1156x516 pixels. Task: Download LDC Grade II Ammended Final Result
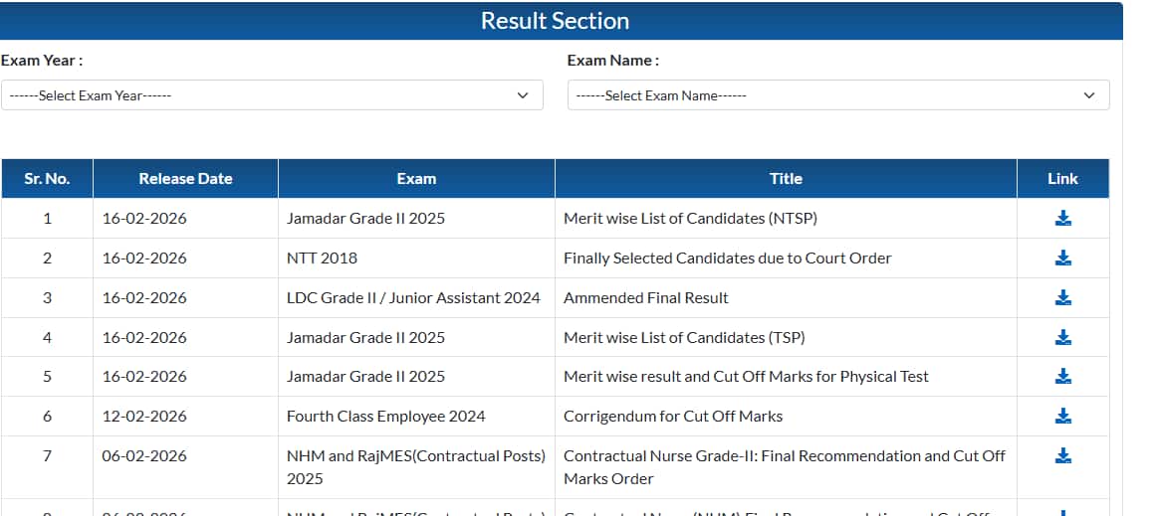[1062, 297]
